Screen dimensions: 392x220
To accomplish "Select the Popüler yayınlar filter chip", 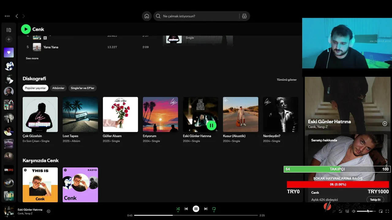I will (x=36, y=88).
